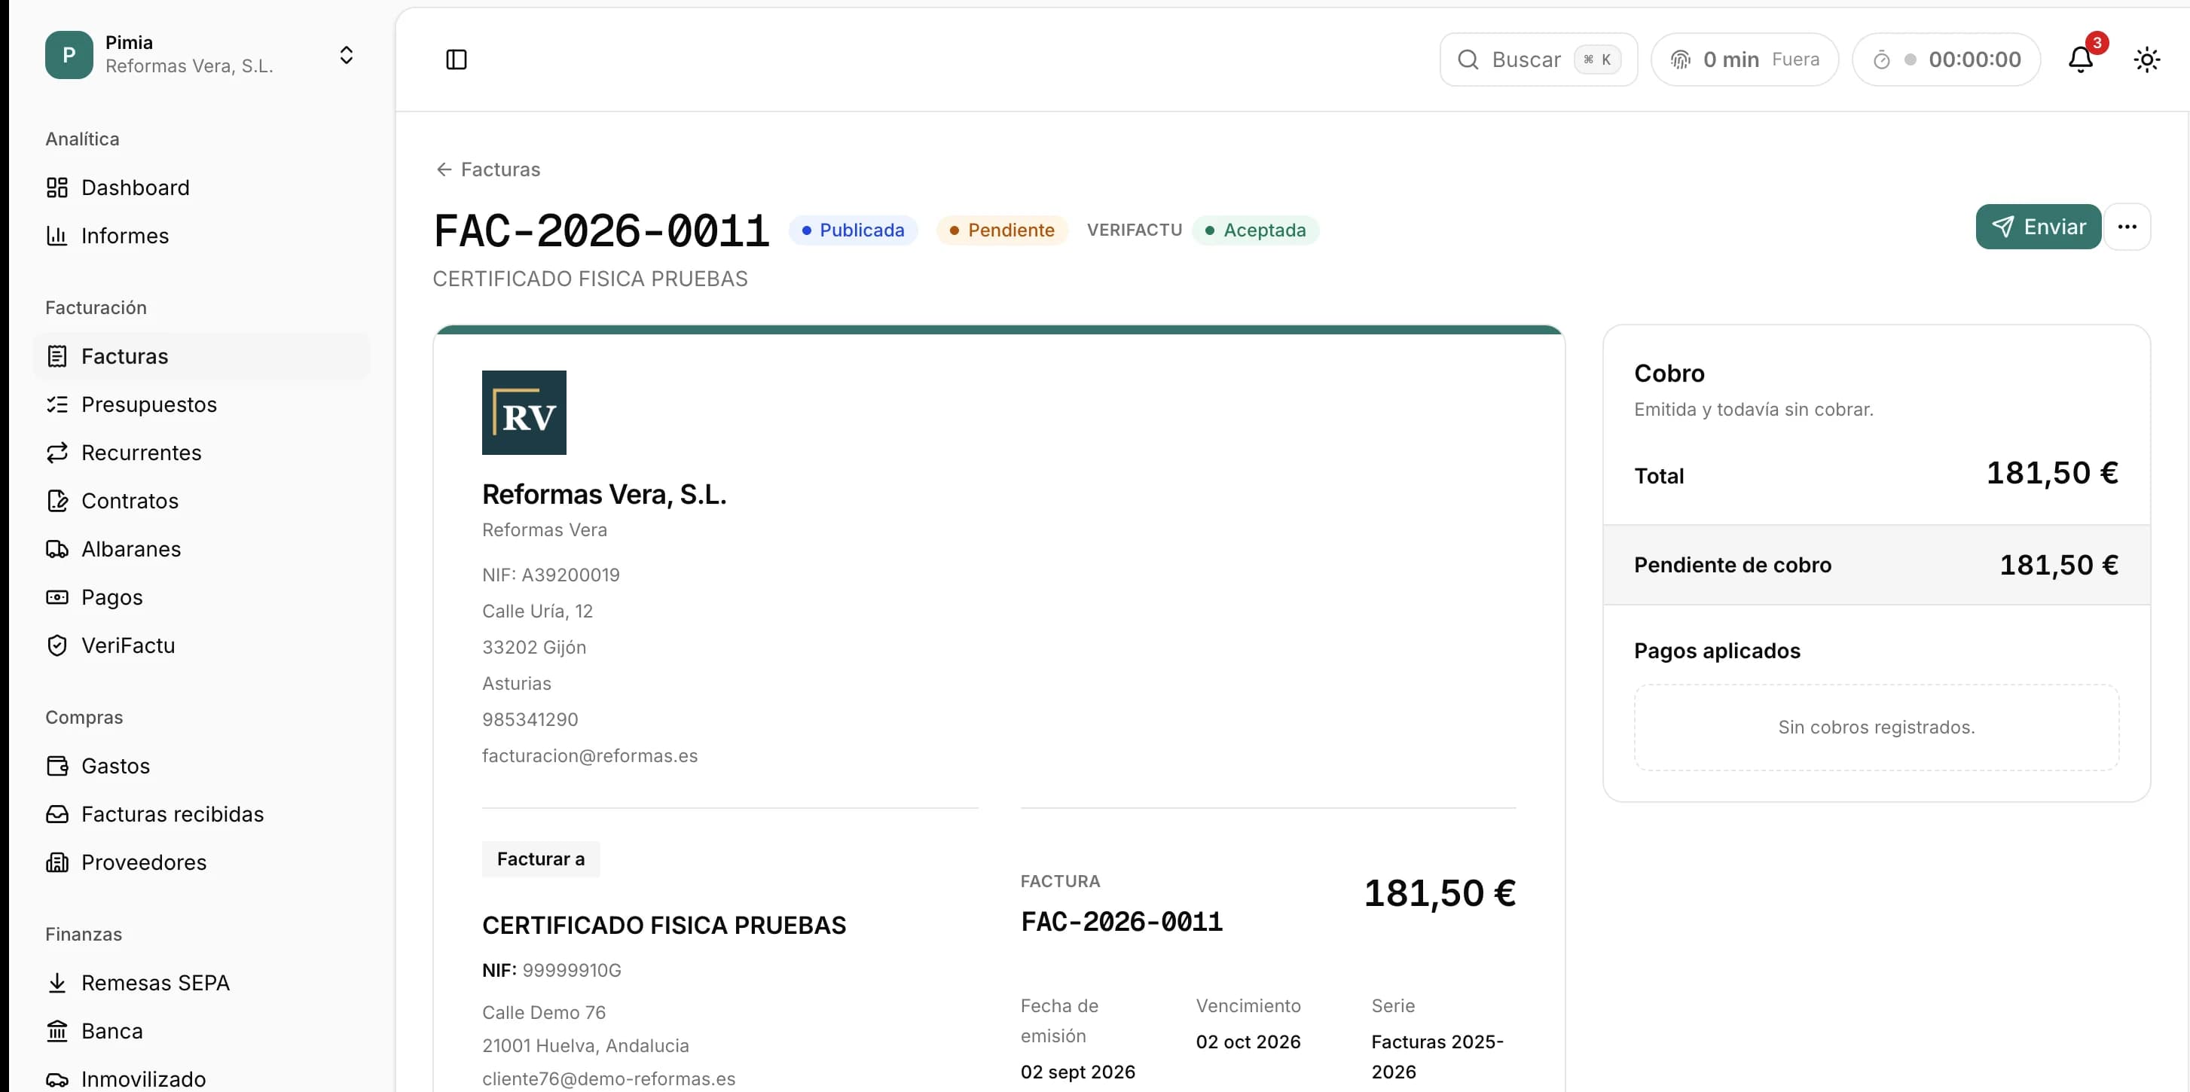Viewport: 2190px width, 1092px height.
Task: Click the Publicada status badge
Action: (853, 230)
